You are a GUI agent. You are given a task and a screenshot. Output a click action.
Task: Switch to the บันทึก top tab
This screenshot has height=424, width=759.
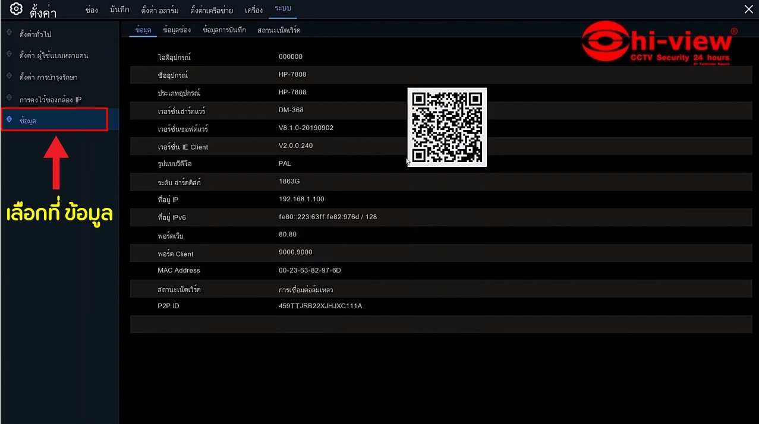tap(119, 10)
